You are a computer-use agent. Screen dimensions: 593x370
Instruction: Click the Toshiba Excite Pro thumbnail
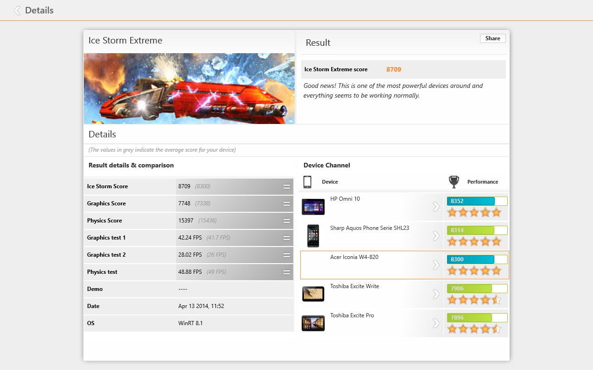click(x=313, y=323)
